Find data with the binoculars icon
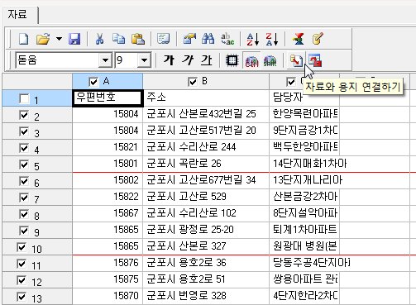 click(208, 39)
